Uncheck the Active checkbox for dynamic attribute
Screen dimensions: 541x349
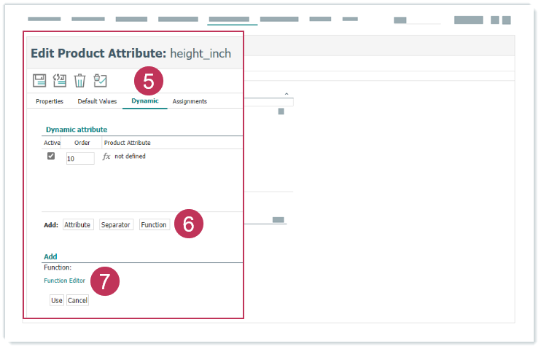[51, 156]
